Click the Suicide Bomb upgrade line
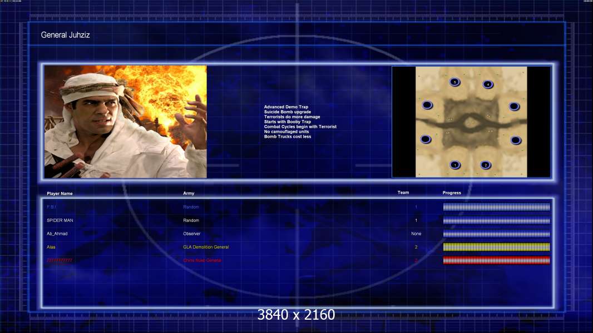This screenshot has width=593, height=333. (288, 112)
